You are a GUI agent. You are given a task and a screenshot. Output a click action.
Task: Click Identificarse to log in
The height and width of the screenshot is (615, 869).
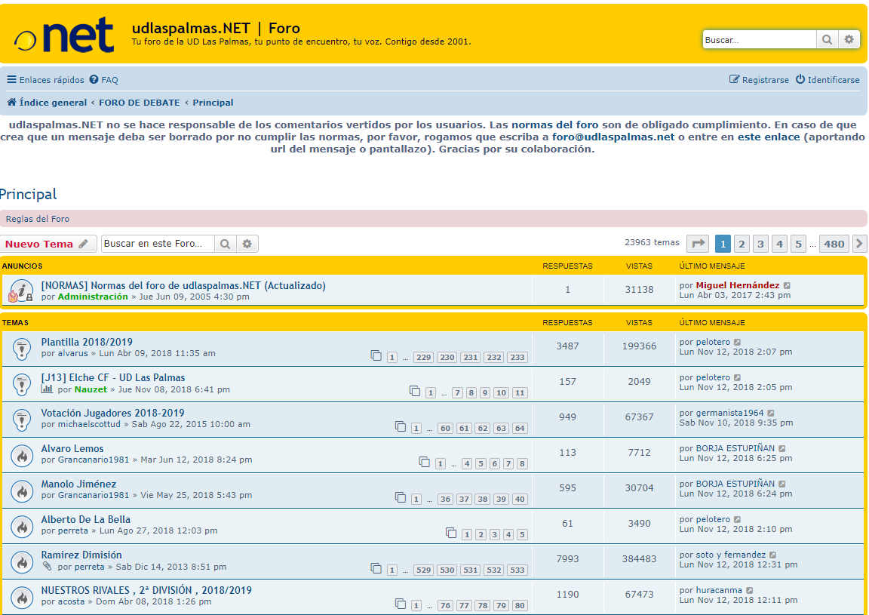pyautogui.click(x=828, y=80)
